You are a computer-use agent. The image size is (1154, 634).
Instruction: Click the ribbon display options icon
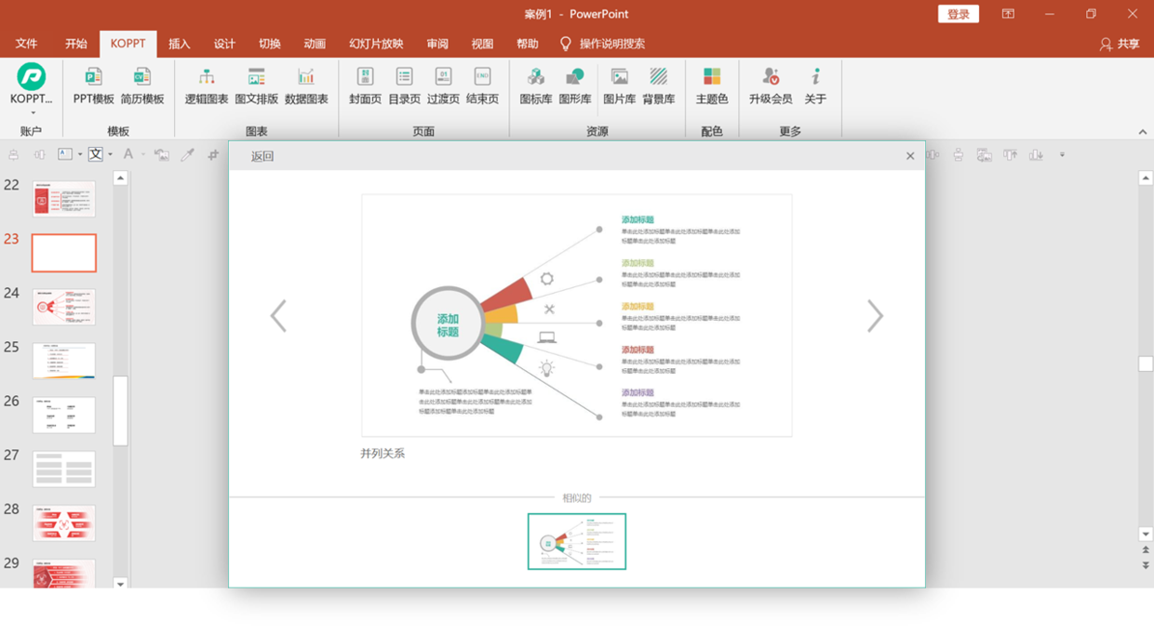(1008, 14)
